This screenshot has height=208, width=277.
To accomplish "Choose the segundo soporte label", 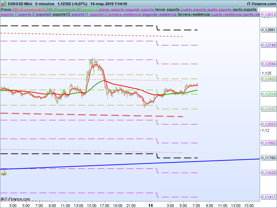I will point(139,9).
